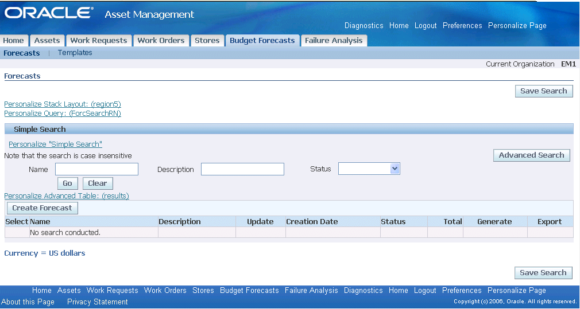Switch to the Templates subtab
The image size is (580, 309).
75,52
